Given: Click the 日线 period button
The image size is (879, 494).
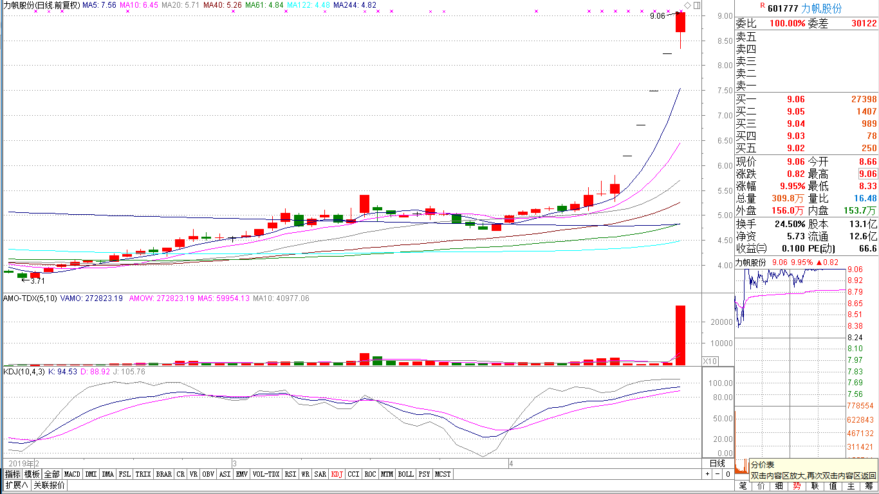Looking at the screenshot, I should pyautogui.click(x=717, y=463).
